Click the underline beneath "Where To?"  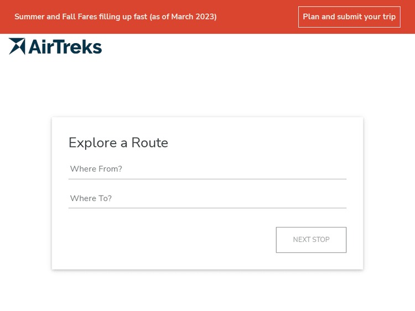click(x=207, y=208)
